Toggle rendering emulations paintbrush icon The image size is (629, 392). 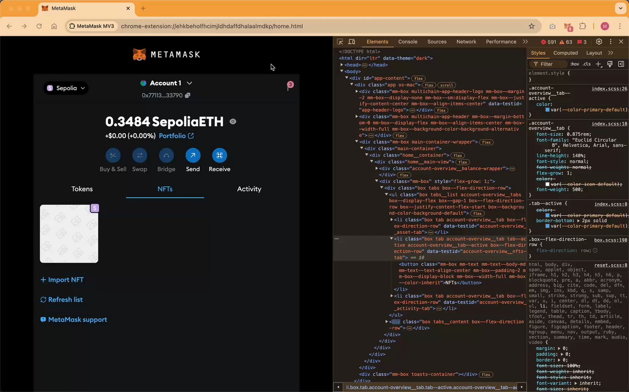pos(610,64)
